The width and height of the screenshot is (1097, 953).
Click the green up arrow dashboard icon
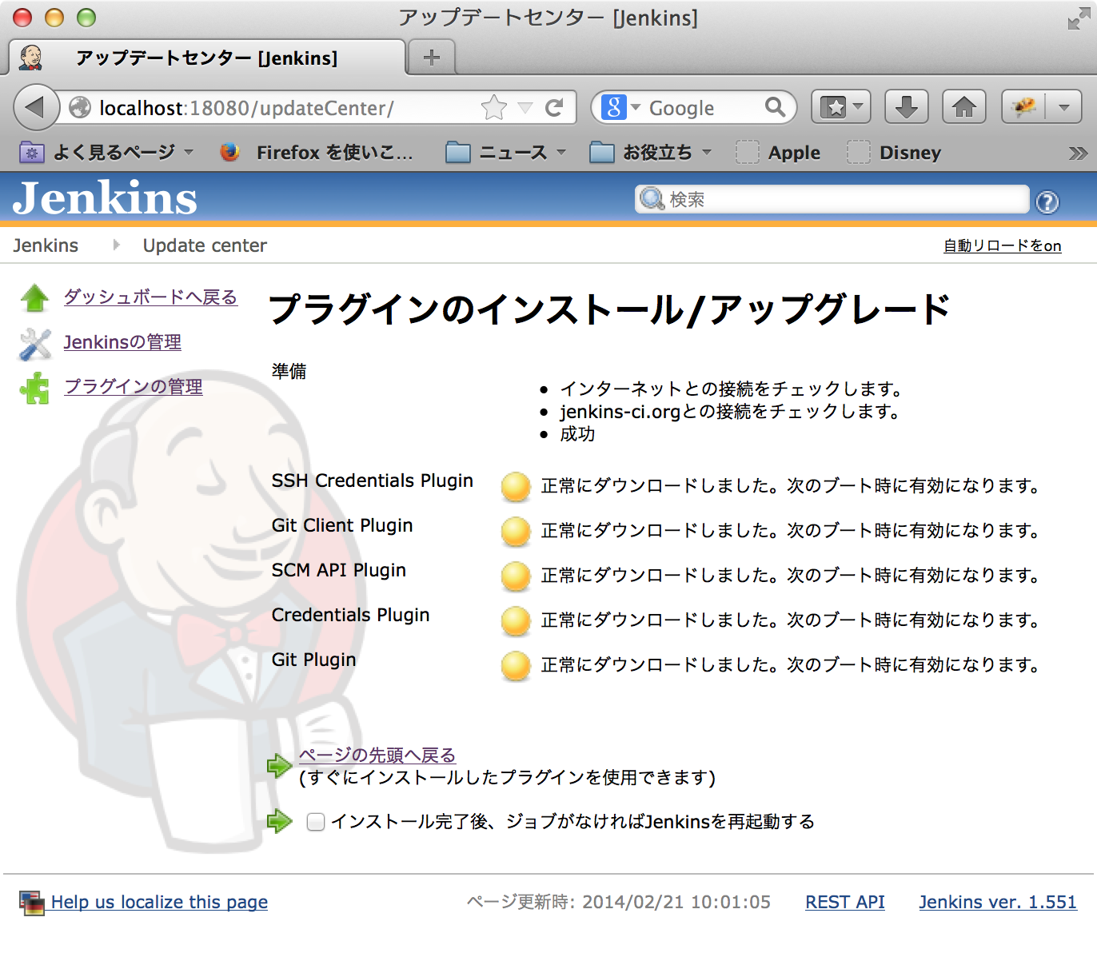[34, 297]
